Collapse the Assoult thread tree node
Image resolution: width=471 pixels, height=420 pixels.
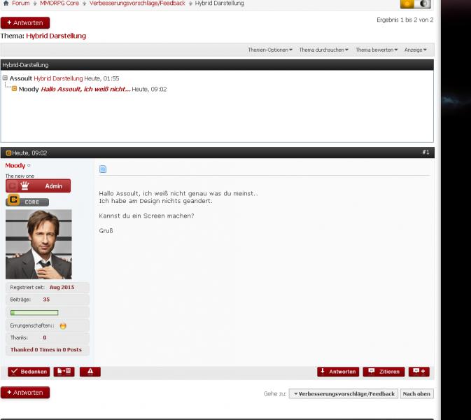(x=5, y=78)
